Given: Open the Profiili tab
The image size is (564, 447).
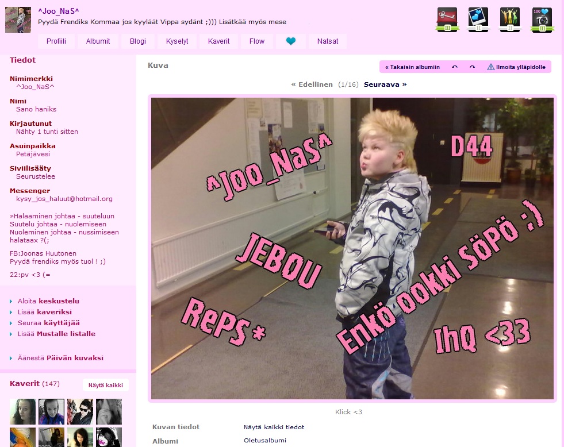Looking at the screenshot, I should pos(56,41).
